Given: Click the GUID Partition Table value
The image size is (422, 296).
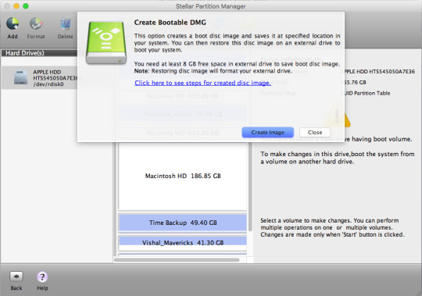Looking at the screenshot, I should click(x=365, y=93).
